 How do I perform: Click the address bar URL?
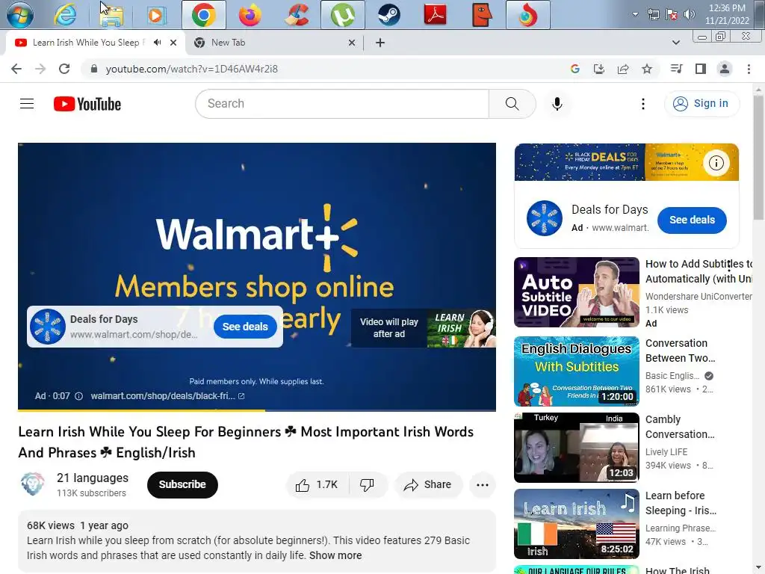(x=192, y=69)
